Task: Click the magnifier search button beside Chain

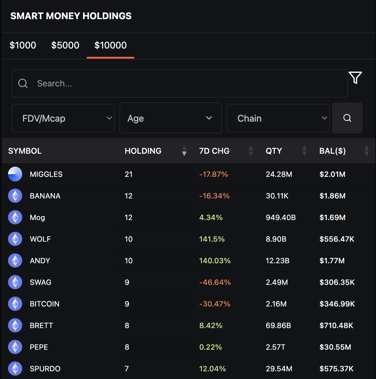Action: (347, 118)
